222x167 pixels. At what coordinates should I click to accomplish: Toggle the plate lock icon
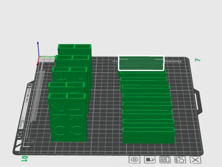150,160
